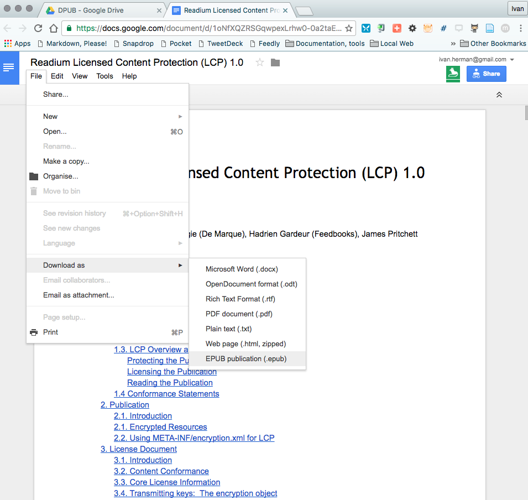Go to Chrome home page icon
This screenshot has height=500, width=528.
tap(54, 28)
